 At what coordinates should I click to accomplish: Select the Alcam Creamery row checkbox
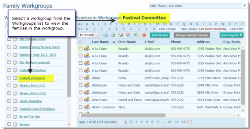tap(81, 107)
